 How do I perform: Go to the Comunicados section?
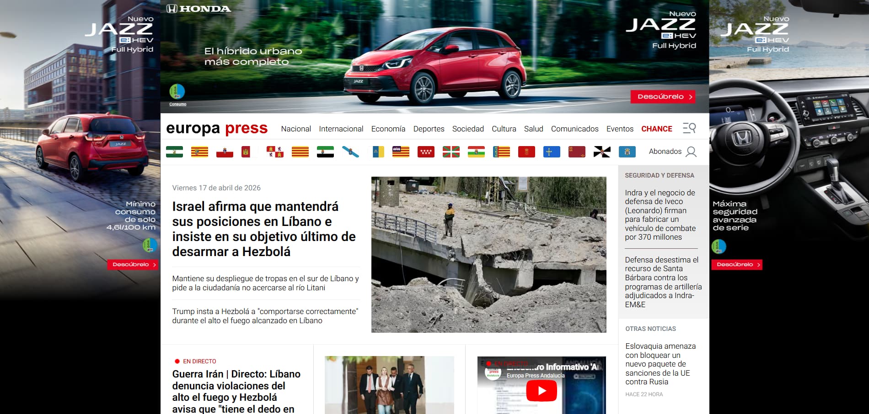coord(574,129)
